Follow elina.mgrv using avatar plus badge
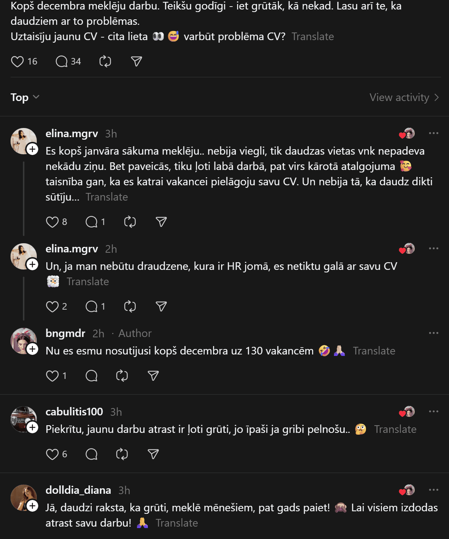 32,149
